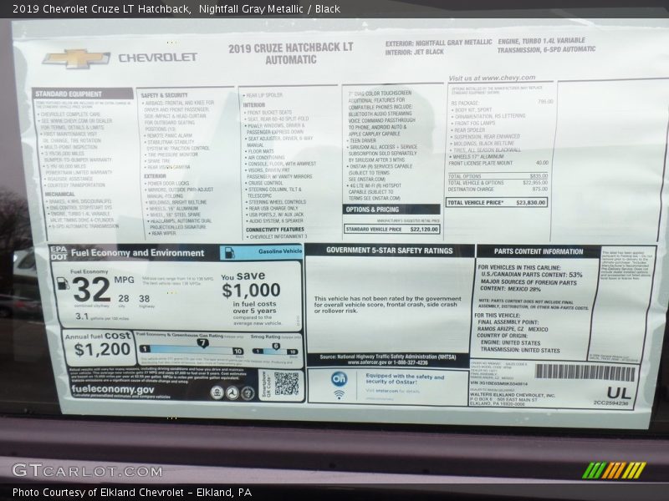The width and height of the screenshot is (669, 501).
Task: Click the GTCARLOT.COM watermark link
Action: click(88, 471)
